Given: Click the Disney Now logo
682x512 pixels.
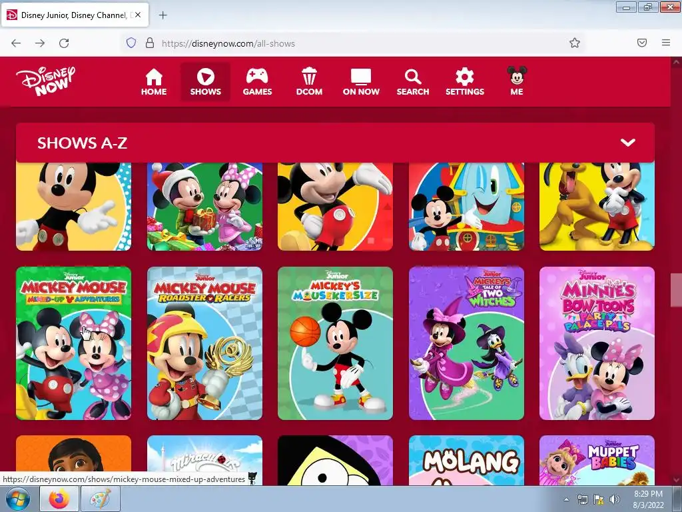Looking at the screenshot, I should tap(46, 81).
